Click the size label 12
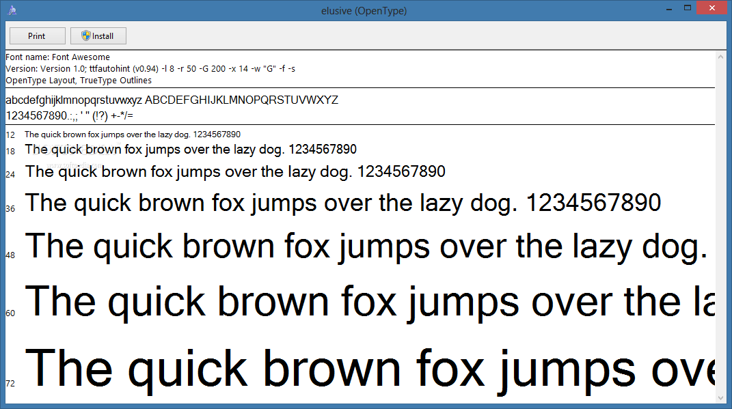Screen dimensions: 732x409 (x=10, y=135)
